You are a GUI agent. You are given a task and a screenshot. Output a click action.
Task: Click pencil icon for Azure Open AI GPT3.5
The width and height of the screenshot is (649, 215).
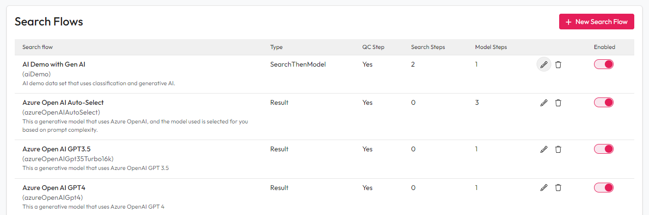point(543,149)
